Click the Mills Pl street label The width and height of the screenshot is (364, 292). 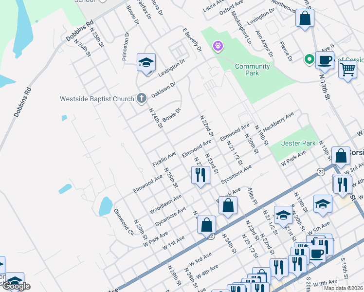253,197
